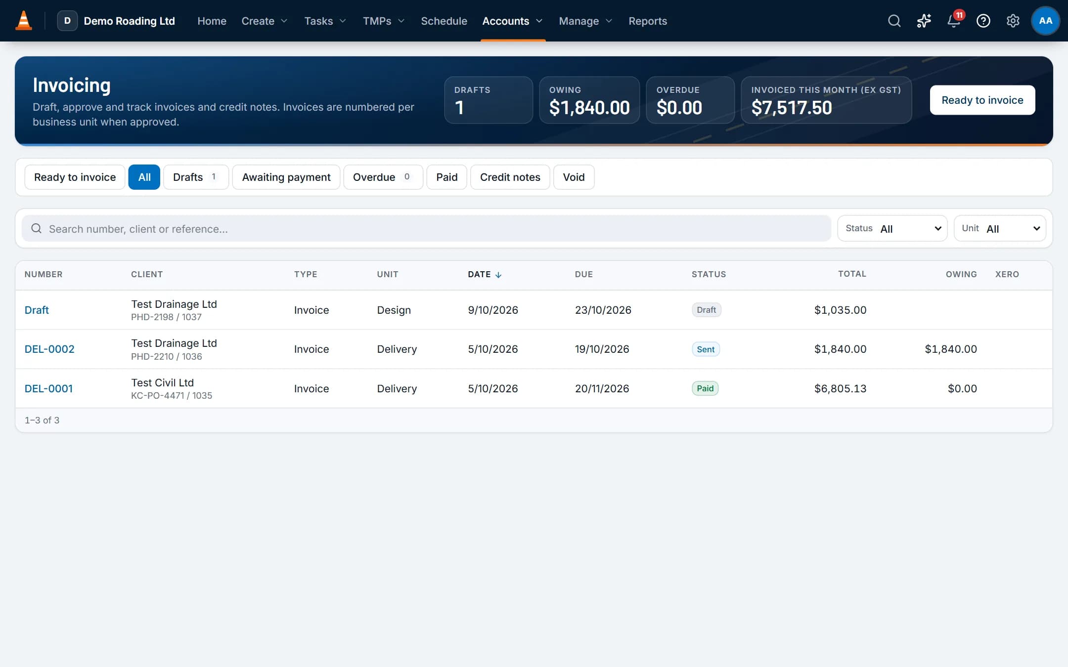Click the Test Civil Ltd client name
The width and height of the screenshot is (1068, 667).
(162, 382)
